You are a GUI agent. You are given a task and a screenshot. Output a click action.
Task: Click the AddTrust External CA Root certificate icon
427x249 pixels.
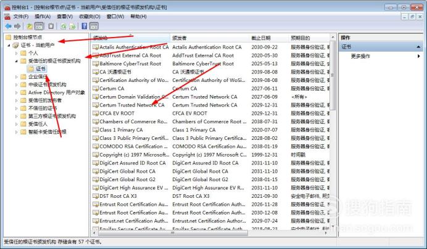[95, 55]
